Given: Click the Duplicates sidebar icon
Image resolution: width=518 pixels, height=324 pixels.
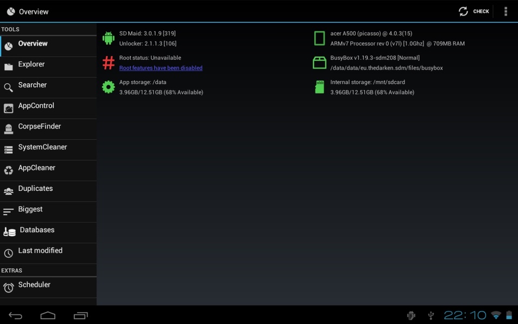Looking at the screenshot, I should pos(9,191).
